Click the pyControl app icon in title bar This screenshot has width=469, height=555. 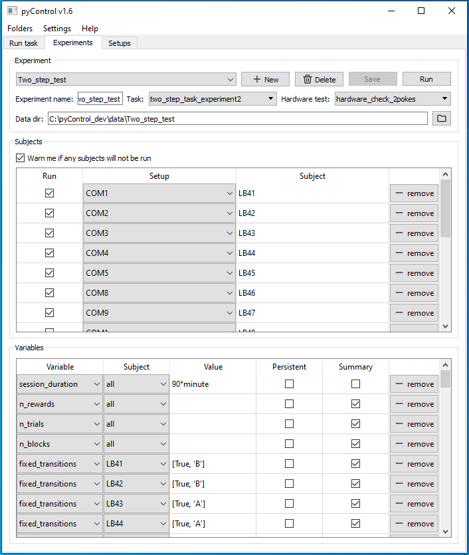pos(12,11)
